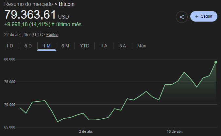Switch to the 5 A range tab
Image resolution: width=221 pixels, height=136 pixels.
[123, 46]
